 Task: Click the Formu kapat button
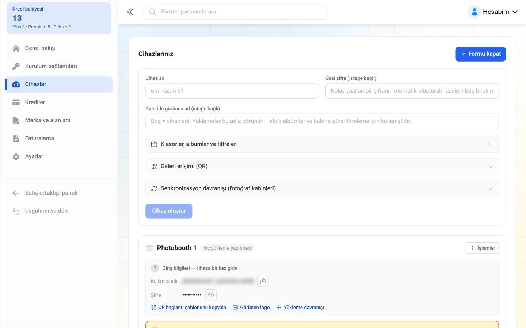pyautogui.click(x=480, y=54)
